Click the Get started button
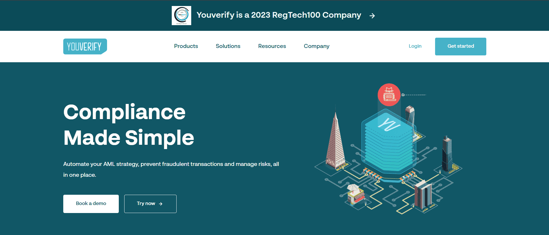Screen dimensions: 549x235 pos(461,47)
